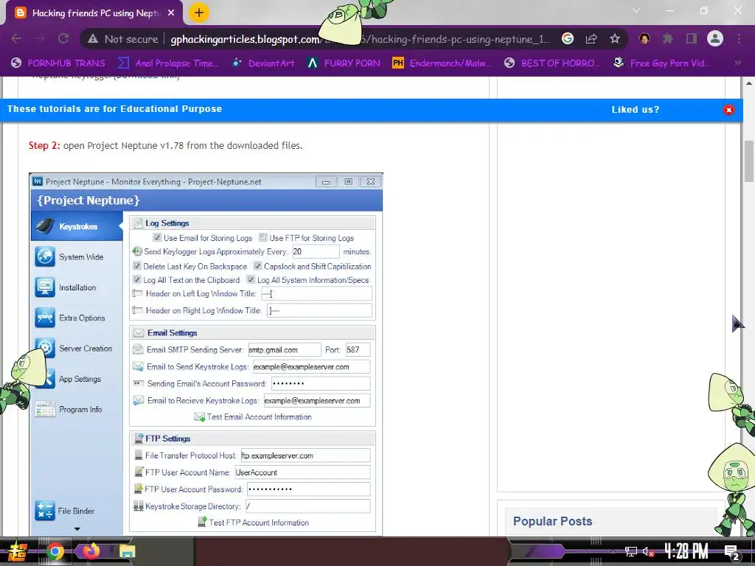The height and width of the screenshot is (566, 755).
Task: Click the minutes interval field showing 20
Action: [x=316, y=252]
